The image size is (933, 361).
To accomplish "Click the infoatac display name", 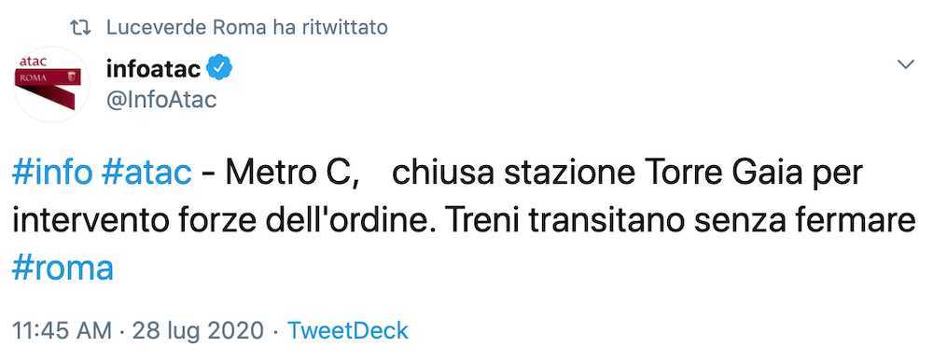I will click(x=154, y=70).
